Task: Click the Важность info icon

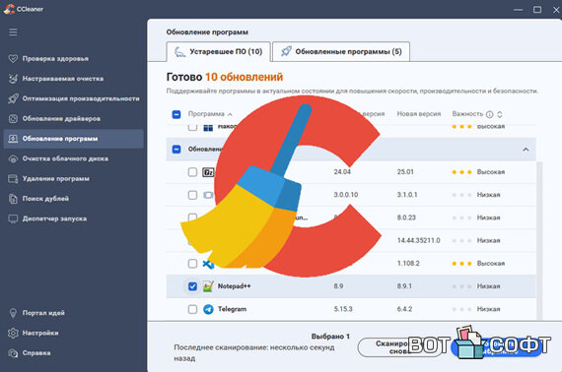Action: [490, 114]
